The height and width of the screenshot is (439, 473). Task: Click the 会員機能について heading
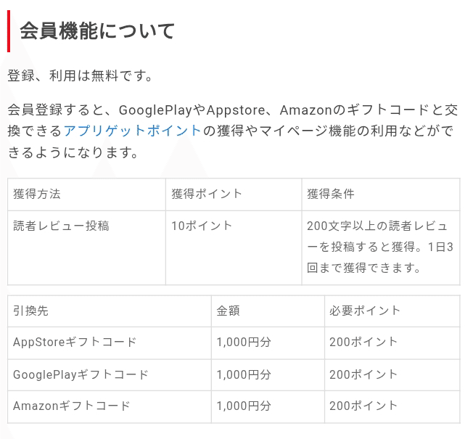97,31
